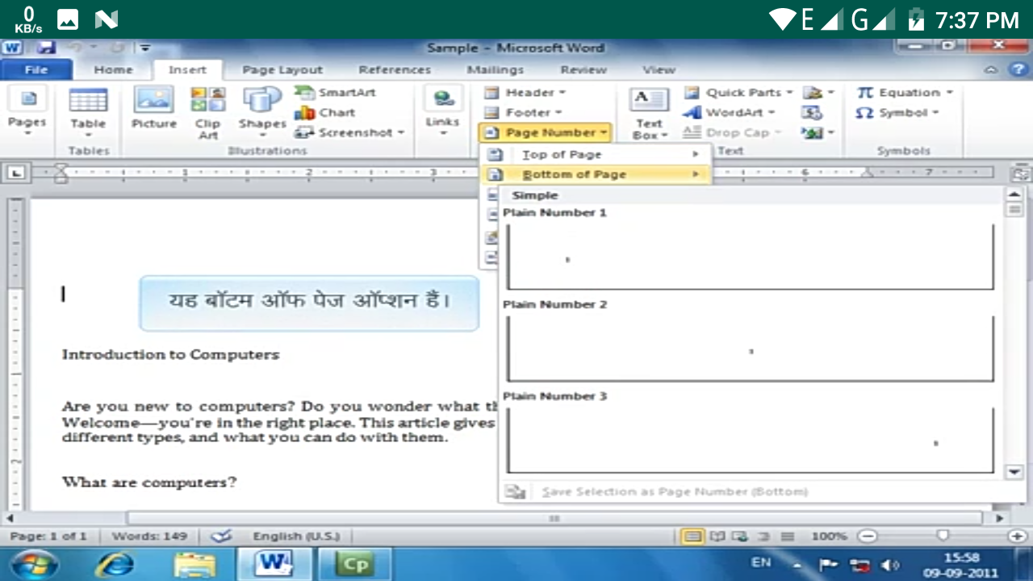Select Bottom of Page menu item

tap(595, 174)
